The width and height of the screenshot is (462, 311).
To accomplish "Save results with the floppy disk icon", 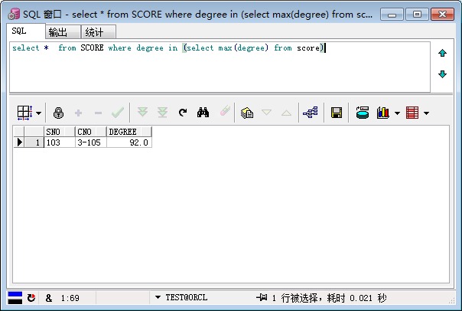I will [337, 113].
